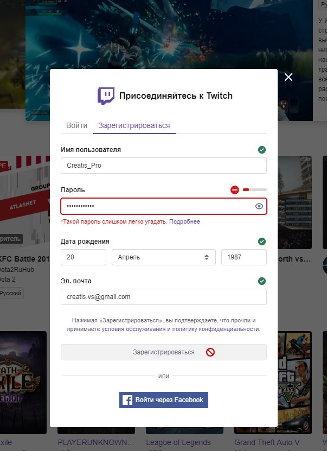This screenshot has height=451, width=327.
Task: Select the Зарегистрироваться tab
Action: (x=134, y=126)
